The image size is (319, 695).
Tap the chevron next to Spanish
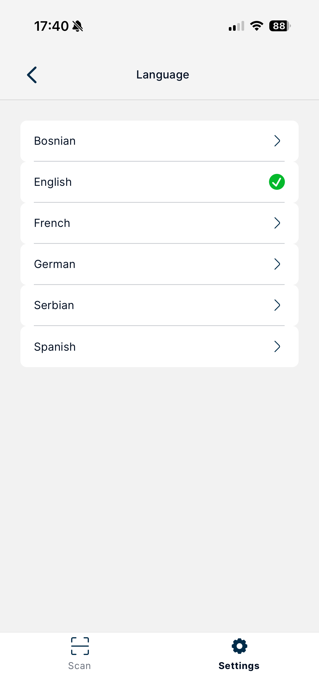pos(277,346)
